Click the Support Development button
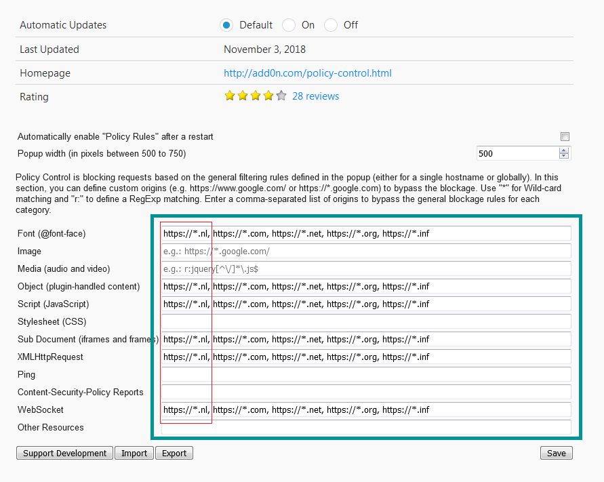 click(64, 453)
